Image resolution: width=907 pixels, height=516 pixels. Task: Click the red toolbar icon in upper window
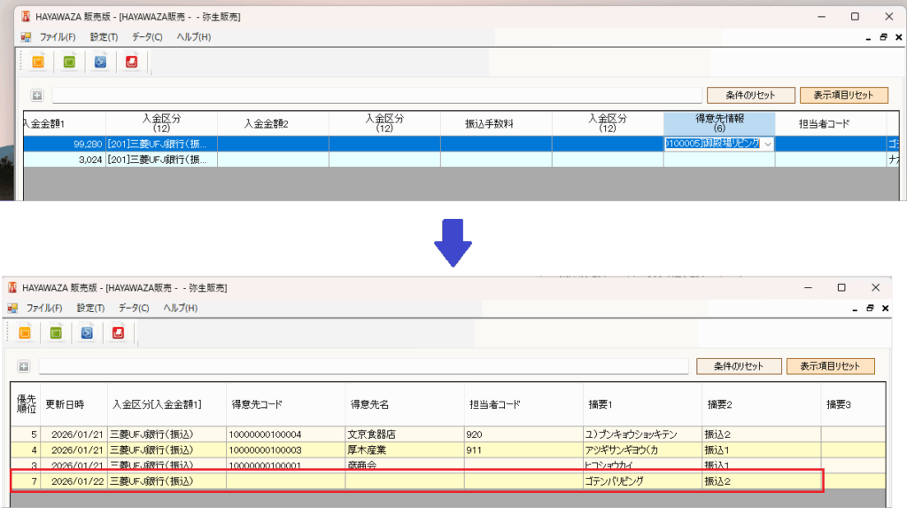coord(132,62)
